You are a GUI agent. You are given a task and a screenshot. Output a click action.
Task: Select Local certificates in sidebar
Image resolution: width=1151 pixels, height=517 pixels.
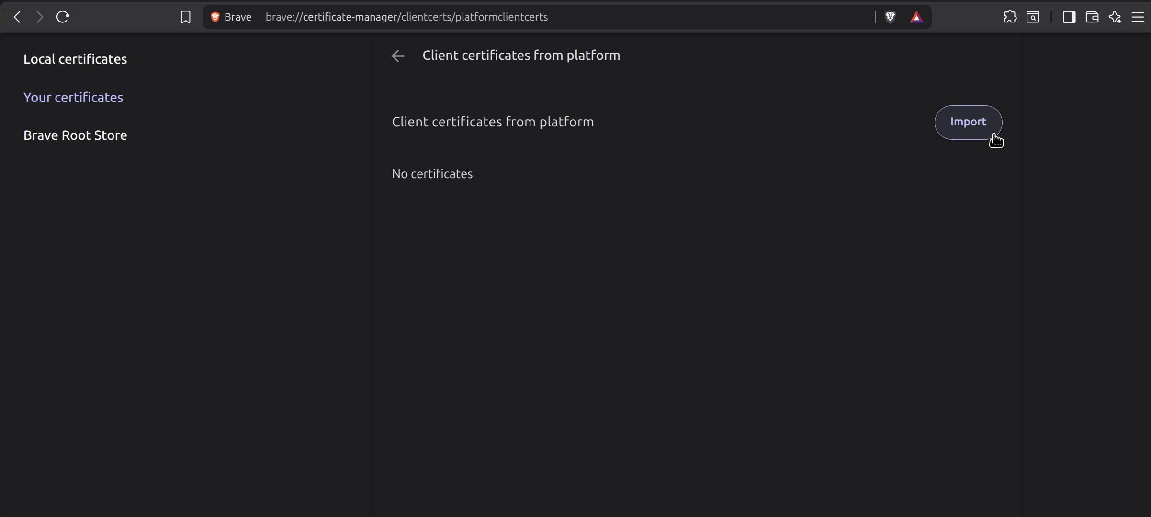click(75, 59)
